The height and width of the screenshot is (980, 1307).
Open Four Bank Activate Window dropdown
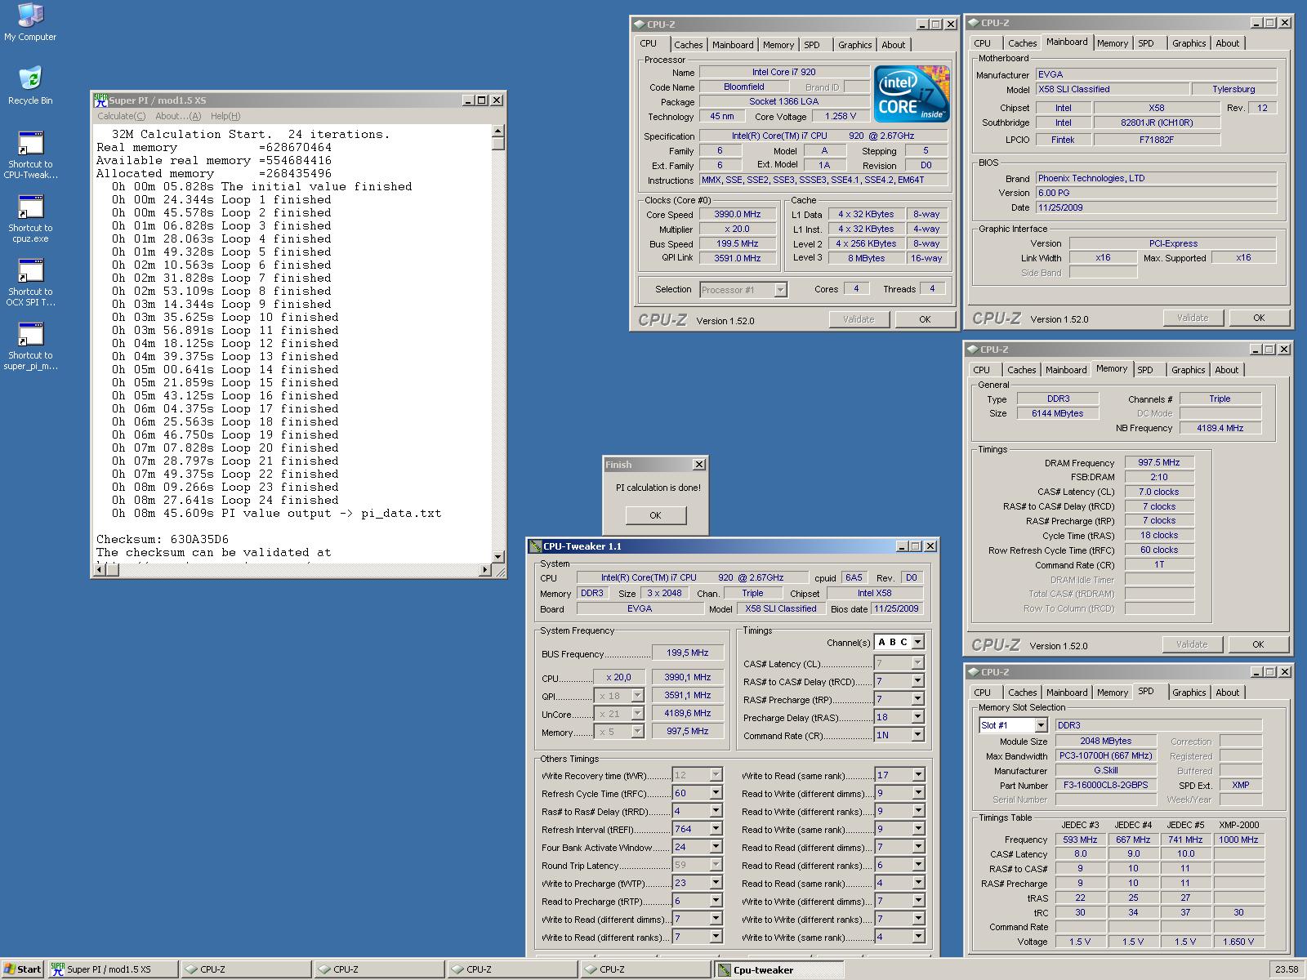716,847
